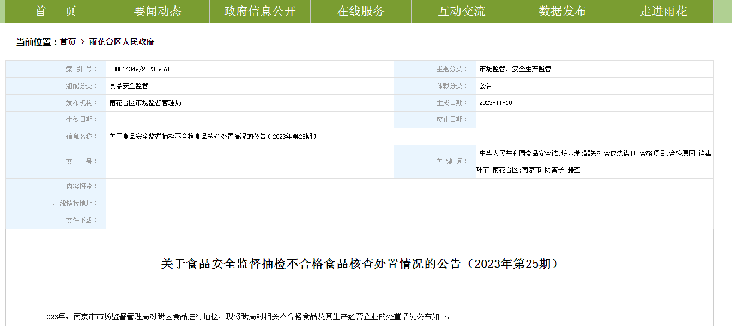The image size is (732, 326).
Task: Click the 食品安全监管 category value
Action: pos(129,86)
